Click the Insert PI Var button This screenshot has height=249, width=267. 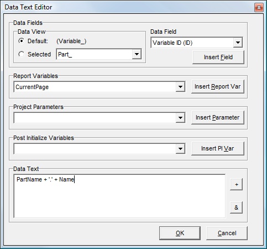pos(218,148)
